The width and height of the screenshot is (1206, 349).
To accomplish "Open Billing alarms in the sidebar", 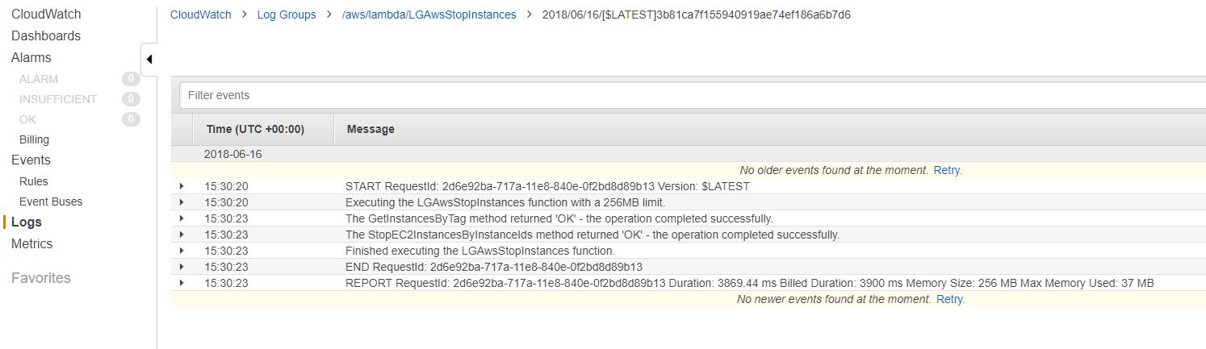I will point(34,139).
